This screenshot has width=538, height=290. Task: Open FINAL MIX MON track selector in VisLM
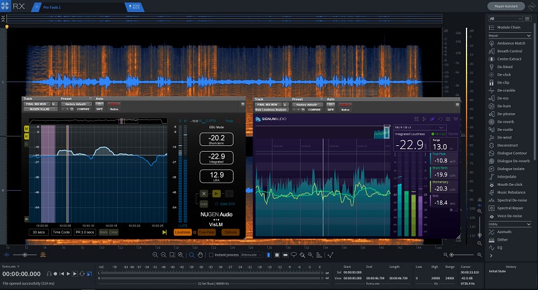[37, 104]
